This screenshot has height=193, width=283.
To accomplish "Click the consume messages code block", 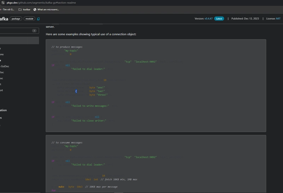I will [x=156, y=164].
